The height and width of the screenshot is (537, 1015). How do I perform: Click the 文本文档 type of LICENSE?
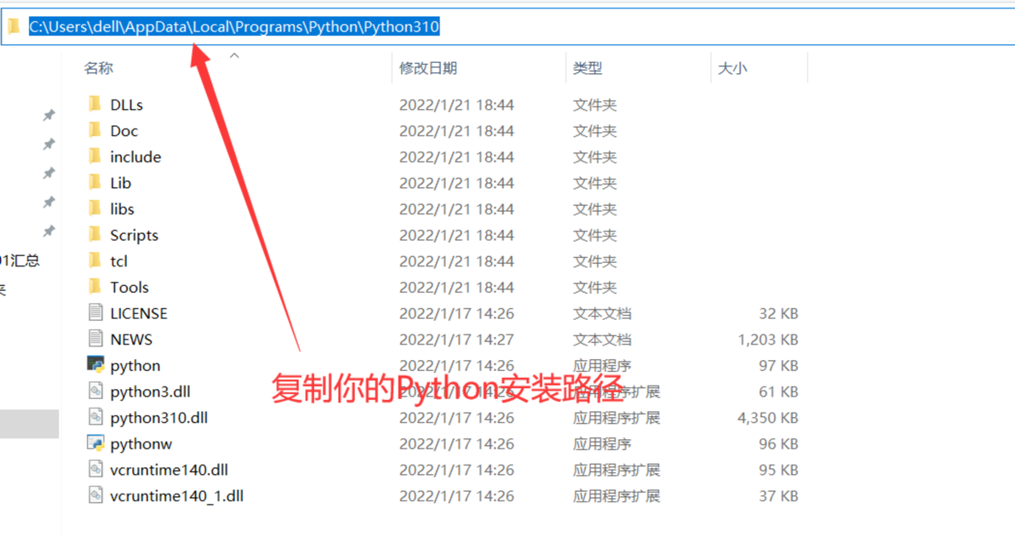[x=601, y=313]
